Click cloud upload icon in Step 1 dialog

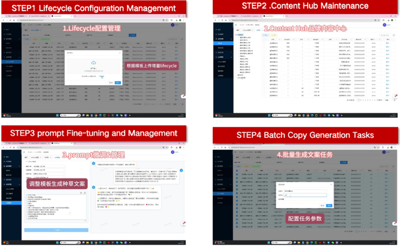point(93,63)
